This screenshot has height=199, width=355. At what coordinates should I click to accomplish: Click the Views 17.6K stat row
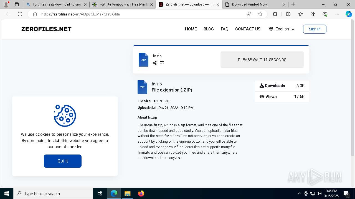tap(282, 97)
